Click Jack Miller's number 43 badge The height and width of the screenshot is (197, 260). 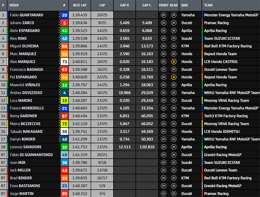coord(65,170)
